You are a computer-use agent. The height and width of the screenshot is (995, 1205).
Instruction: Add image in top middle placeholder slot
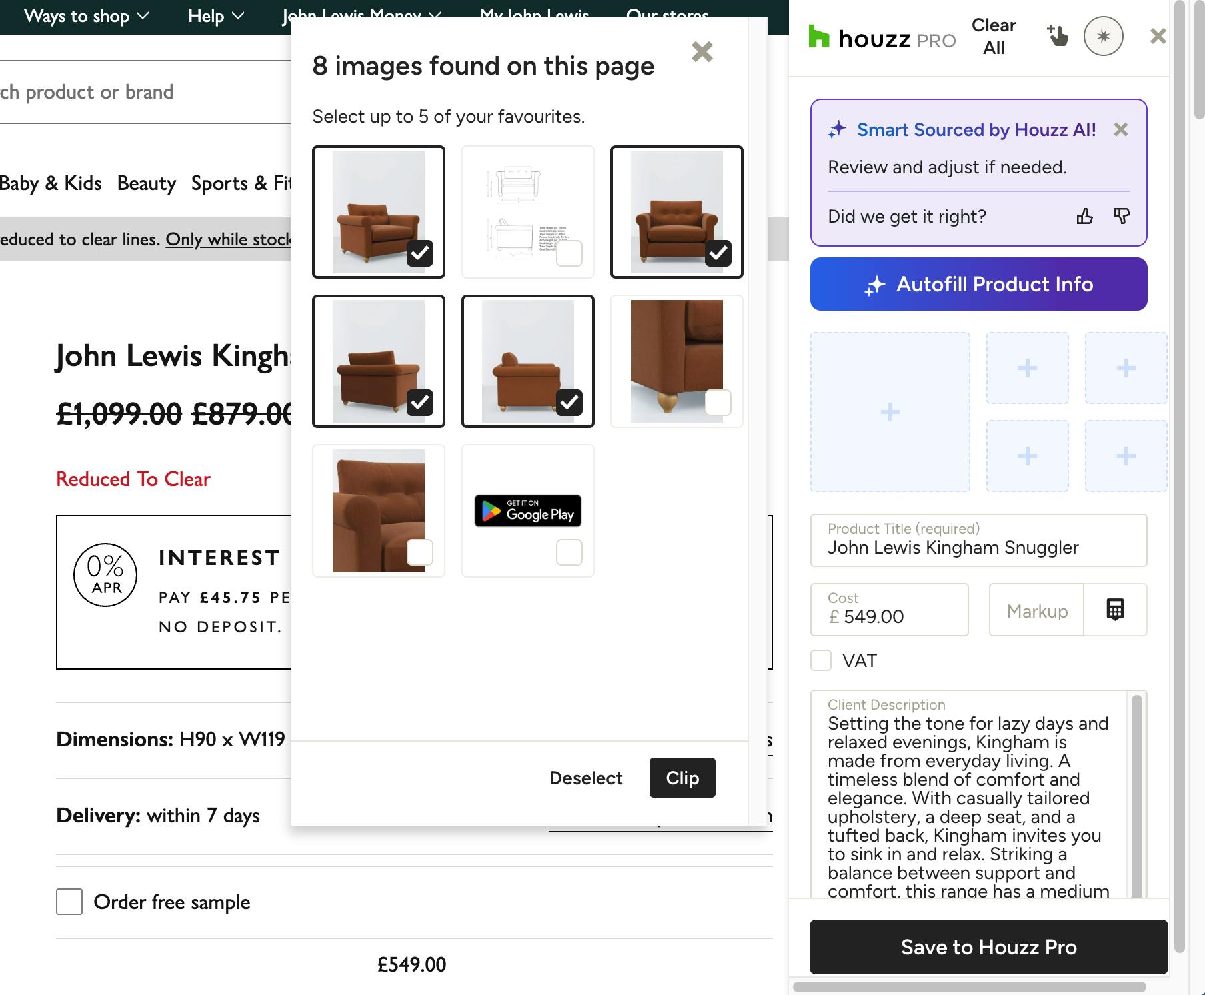tap(1028, 368)
